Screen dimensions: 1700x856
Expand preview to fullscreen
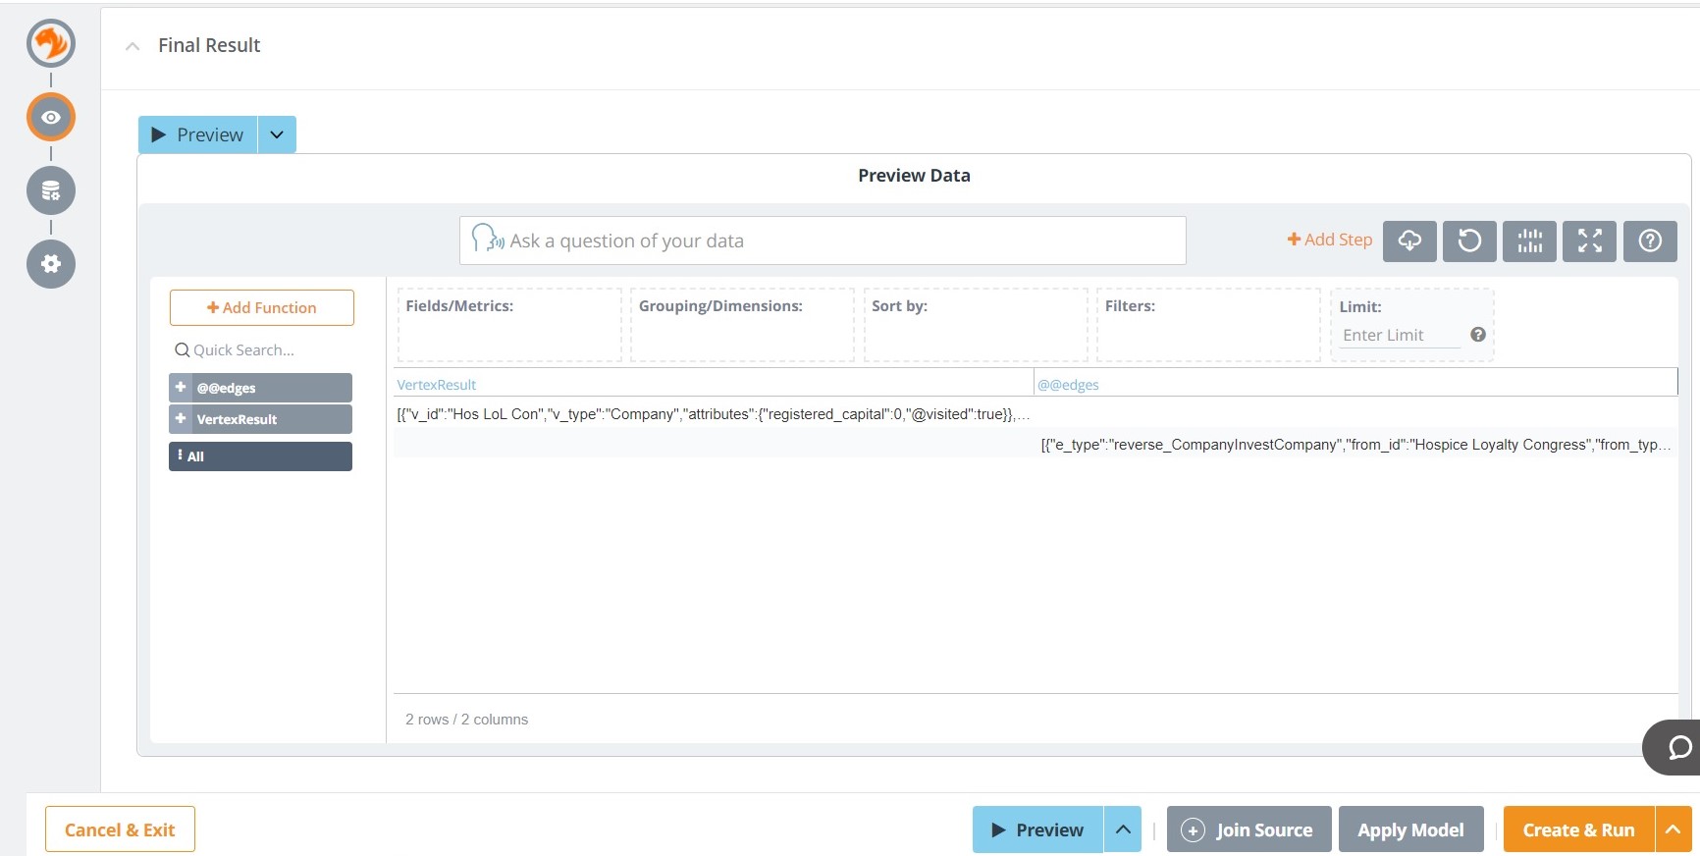(x=1589, y=241)
